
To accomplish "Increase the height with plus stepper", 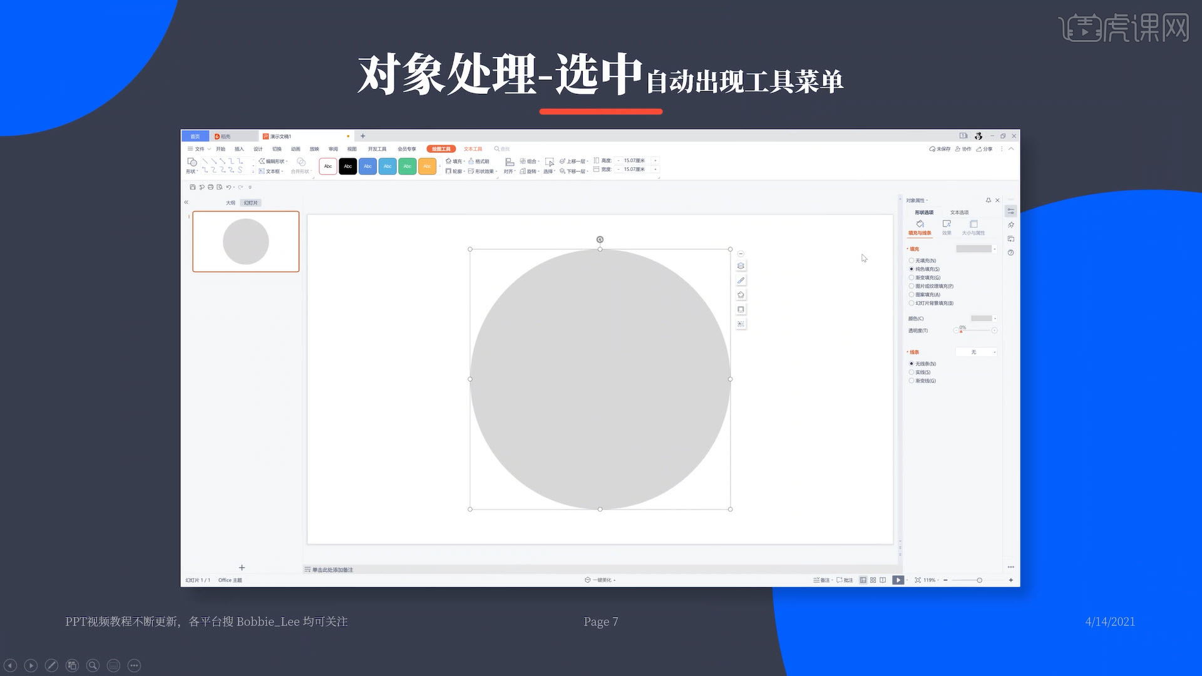I will (x=655, y=161).
